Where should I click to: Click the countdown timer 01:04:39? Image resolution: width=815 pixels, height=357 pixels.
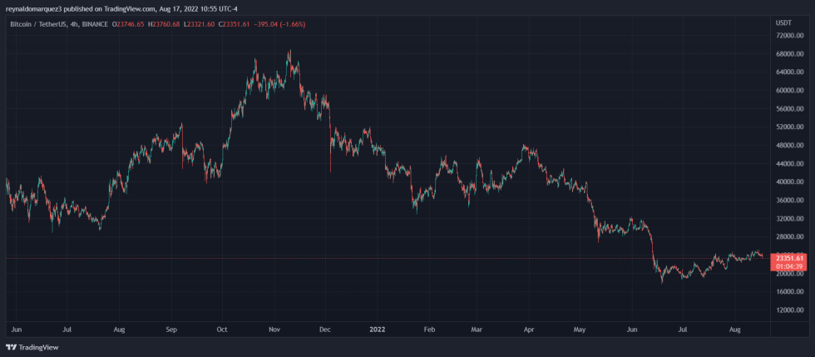pyautogui.click(x=790, y=266)
